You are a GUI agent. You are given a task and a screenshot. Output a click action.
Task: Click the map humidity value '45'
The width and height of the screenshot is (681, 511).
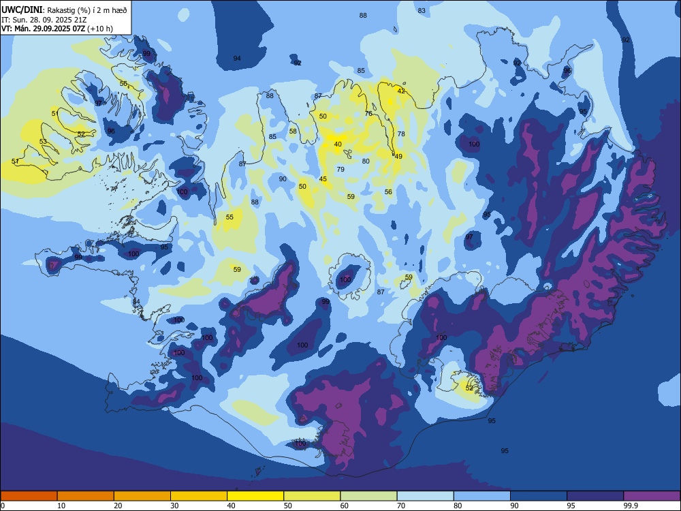pos(323,179)
